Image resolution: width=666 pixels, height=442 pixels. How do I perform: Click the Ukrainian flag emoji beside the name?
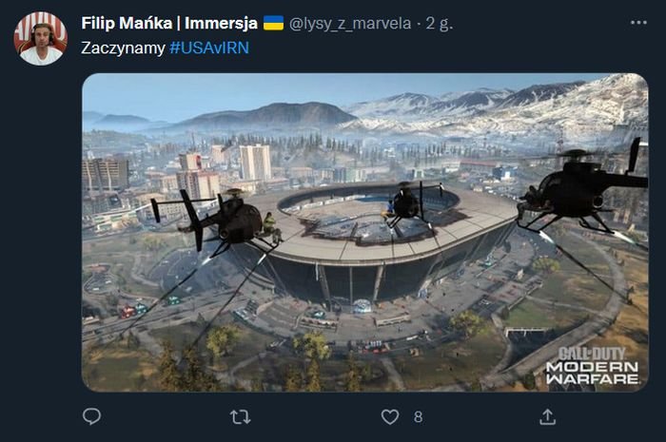(x=273, y=23)
